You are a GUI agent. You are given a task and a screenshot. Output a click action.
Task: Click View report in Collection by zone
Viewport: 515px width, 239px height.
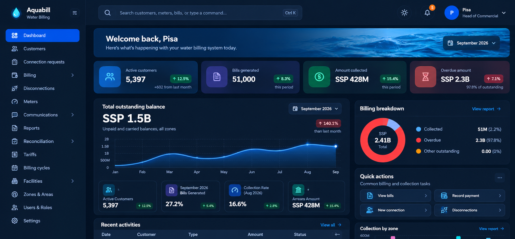(491, 229)
